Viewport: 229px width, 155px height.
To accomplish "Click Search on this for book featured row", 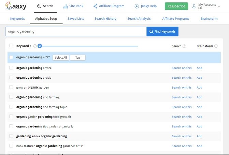I will pos(182,146).
